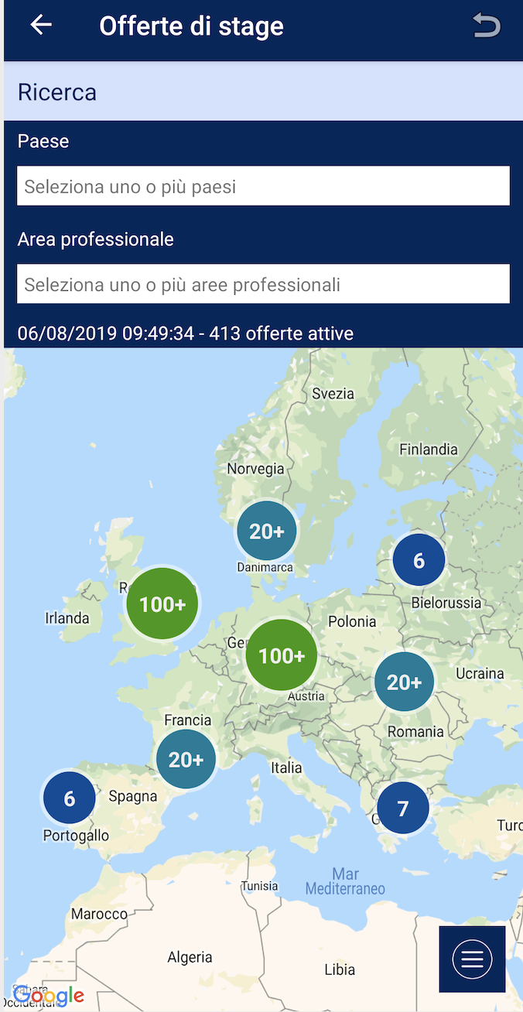Tap the 7 cluster over Greece
523x1012 pixels.
(402, 809)
